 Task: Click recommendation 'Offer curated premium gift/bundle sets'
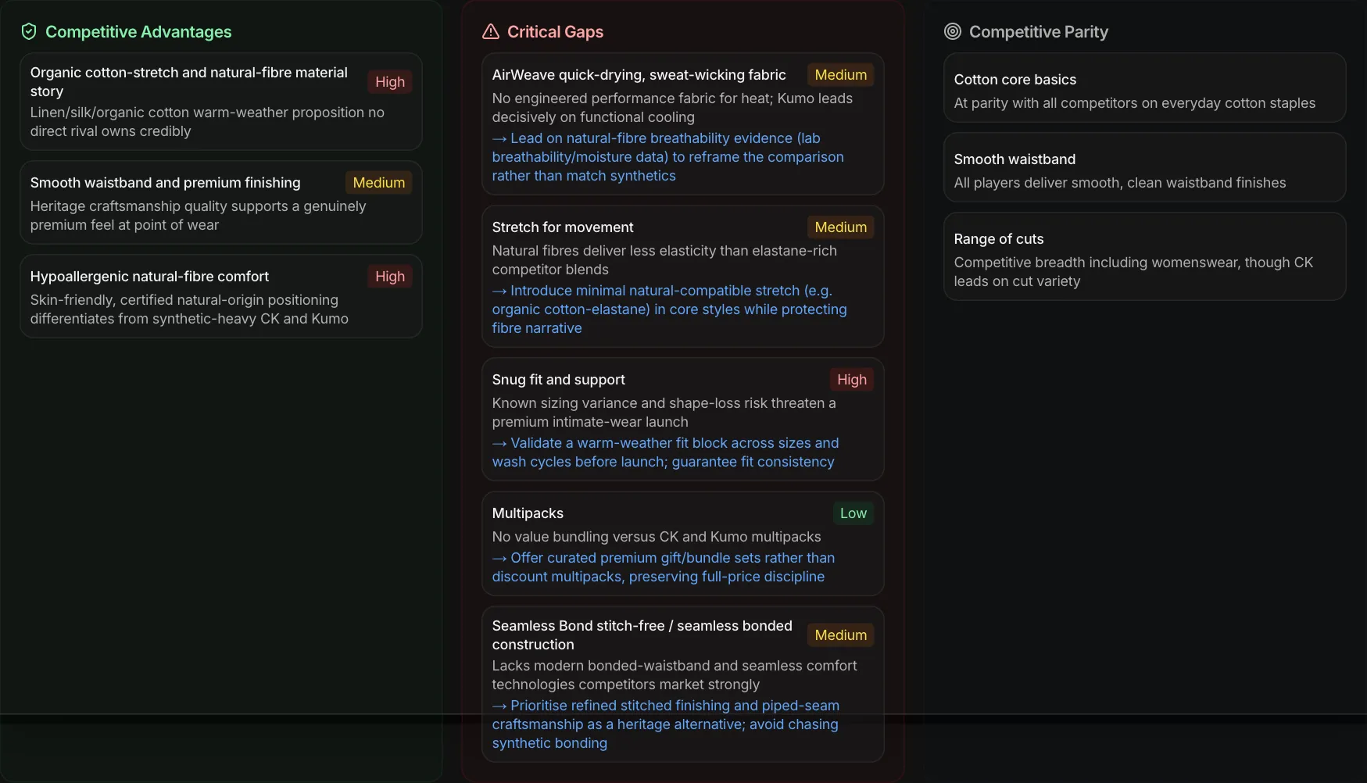pos(664,567)
